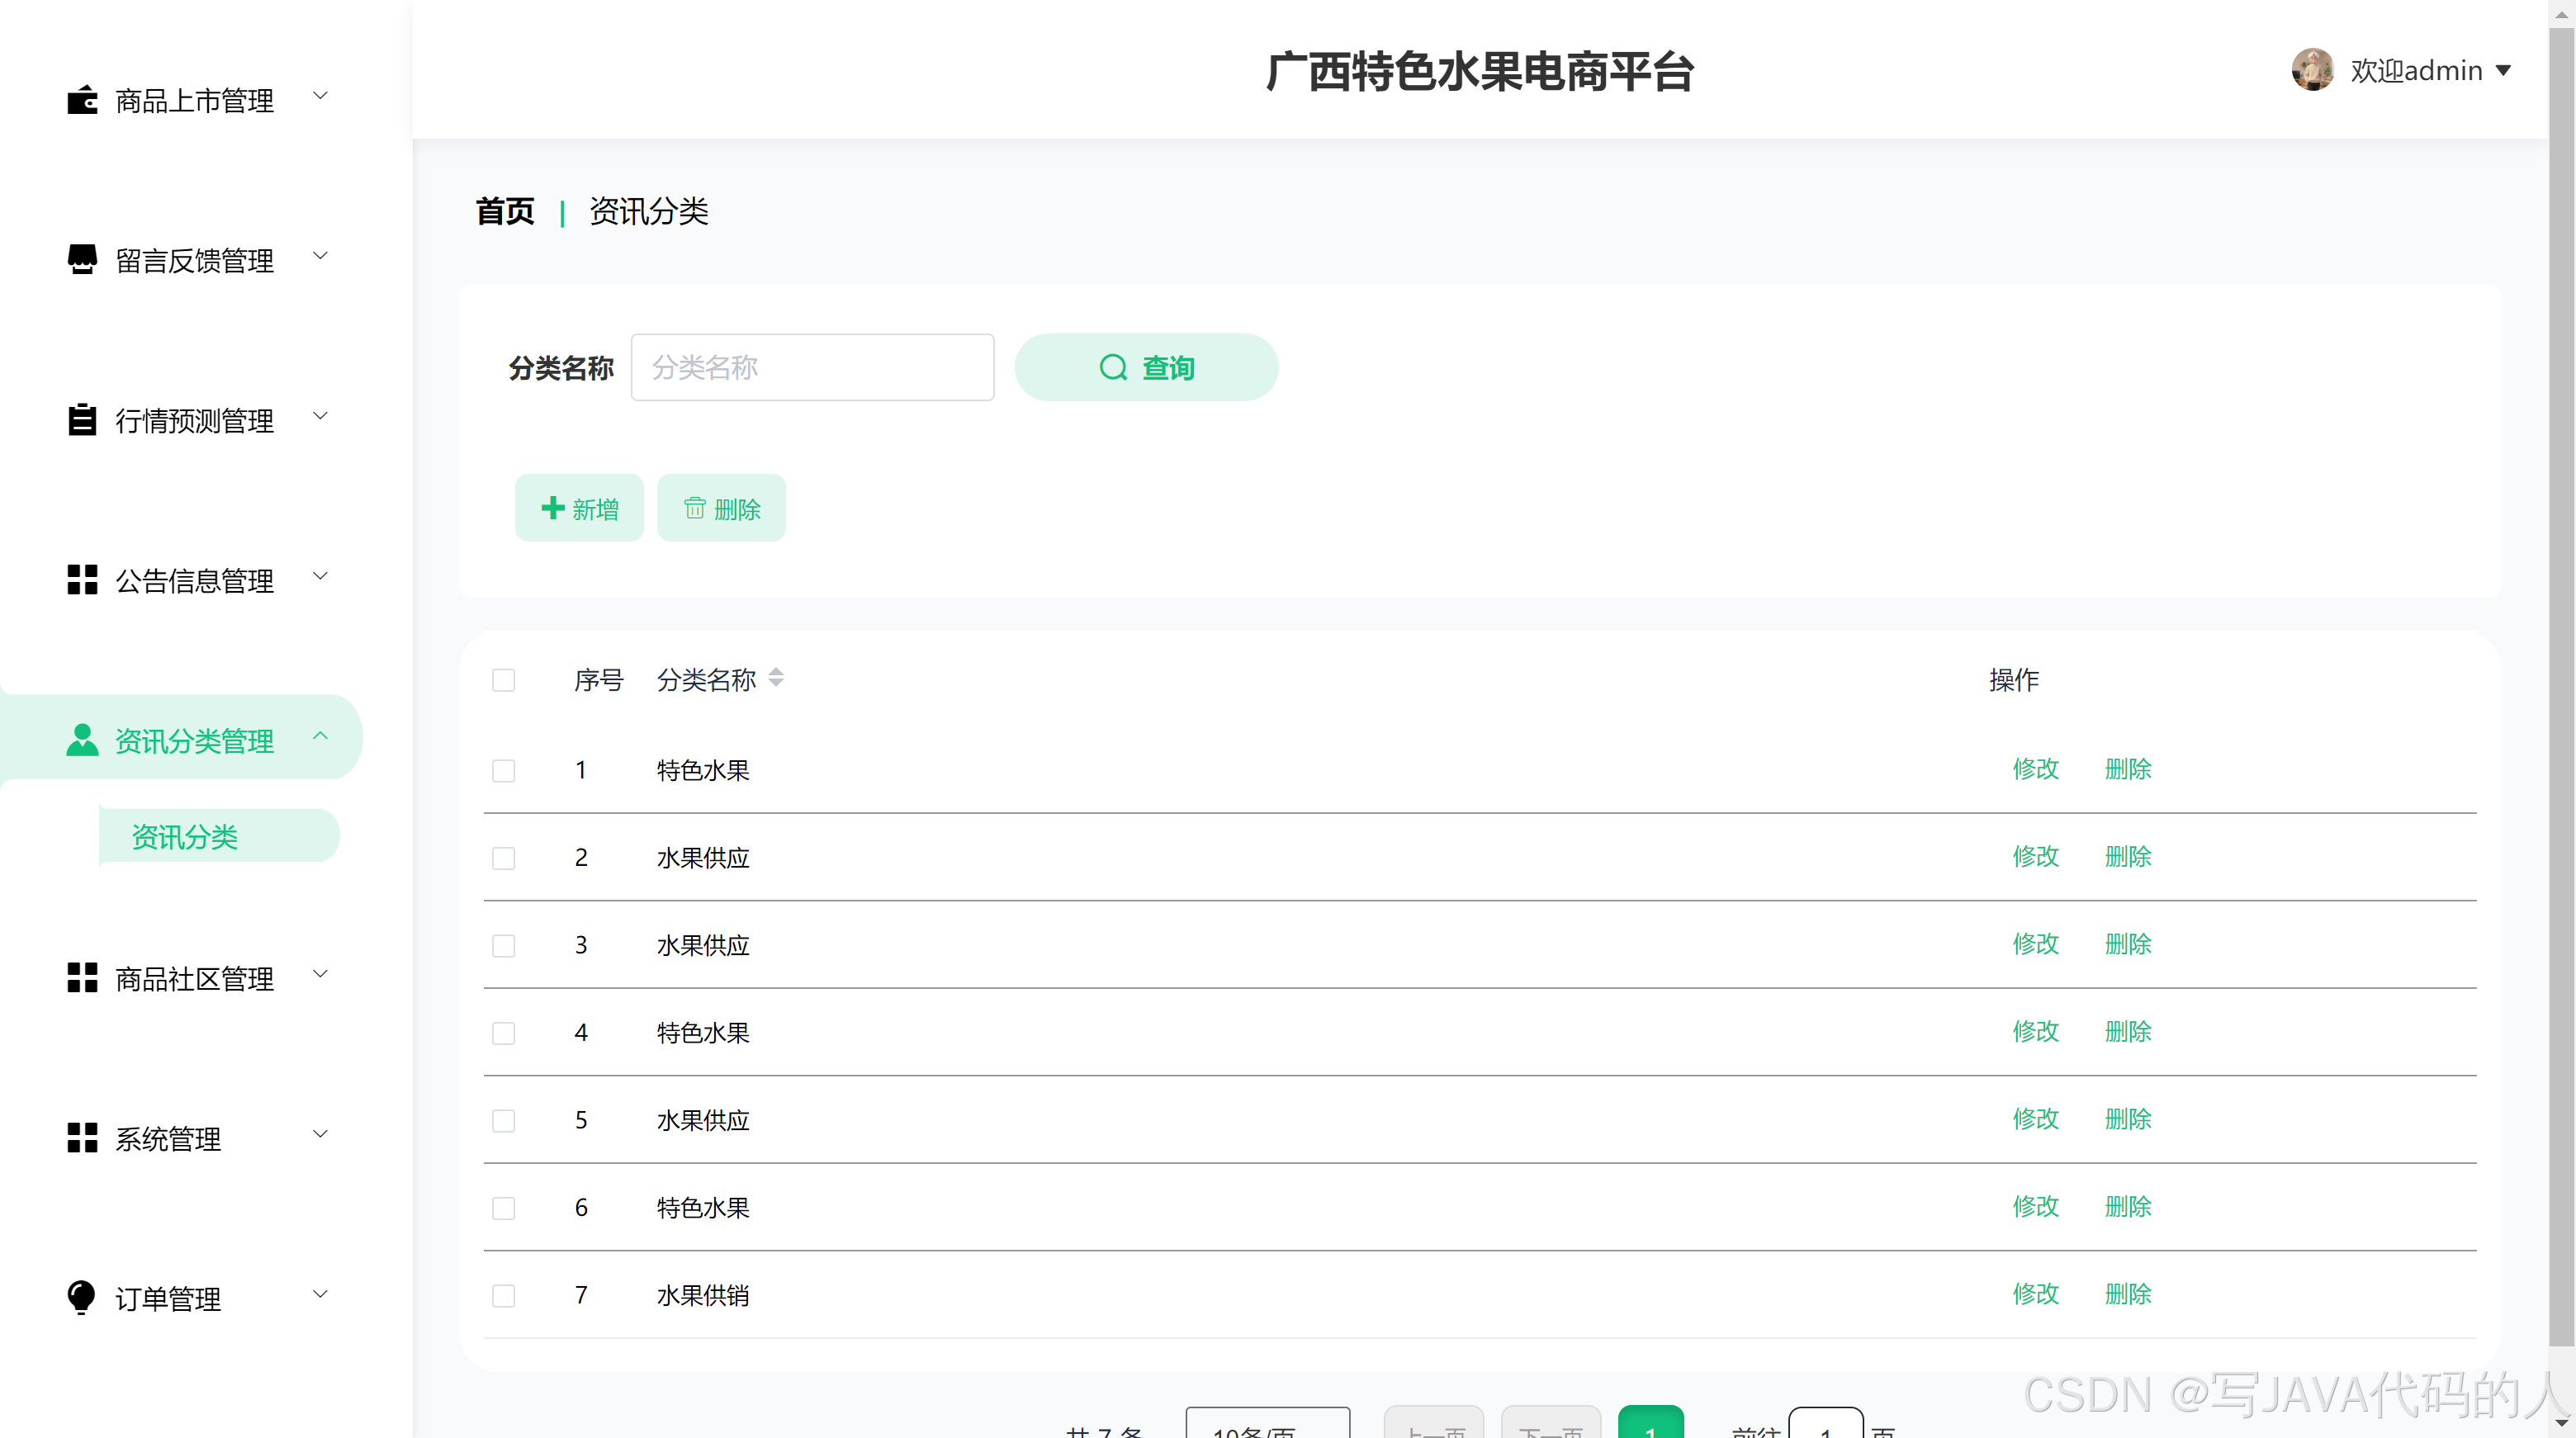Image resolution: width=2576 pixels, height=1438 pixels.
Task: Expand the 公告信息管理 menu chevron
Action: [320, 576]
